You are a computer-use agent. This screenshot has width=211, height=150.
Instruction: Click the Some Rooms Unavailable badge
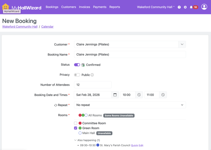[119, 115]
